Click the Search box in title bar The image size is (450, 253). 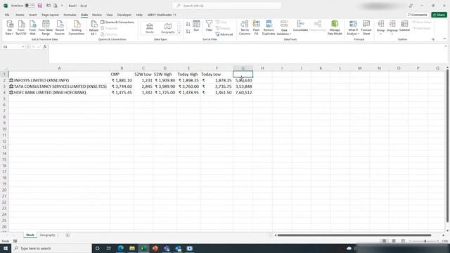[x=226, y=6]
